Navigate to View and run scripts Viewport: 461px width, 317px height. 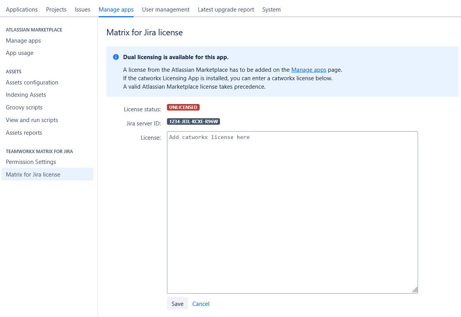(32, 120)
